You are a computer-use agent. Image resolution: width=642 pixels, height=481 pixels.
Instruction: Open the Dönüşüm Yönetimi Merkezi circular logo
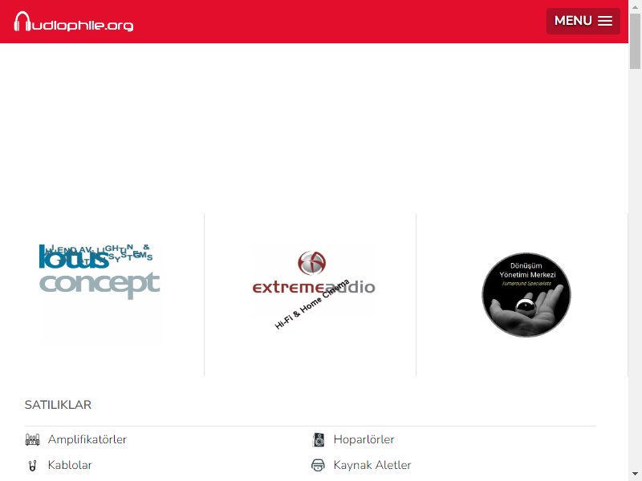click(526, 294)
